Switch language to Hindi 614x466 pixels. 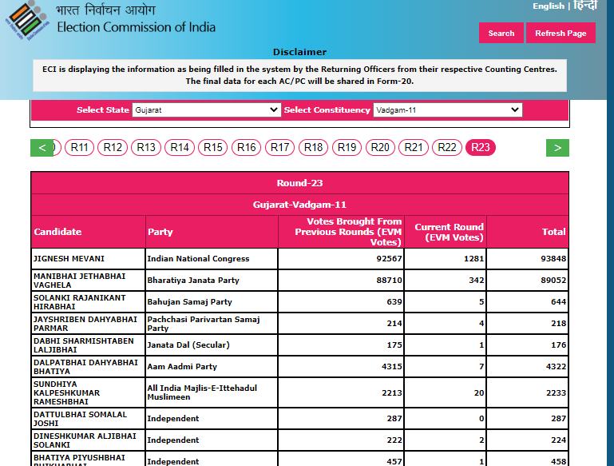point(585,6)
